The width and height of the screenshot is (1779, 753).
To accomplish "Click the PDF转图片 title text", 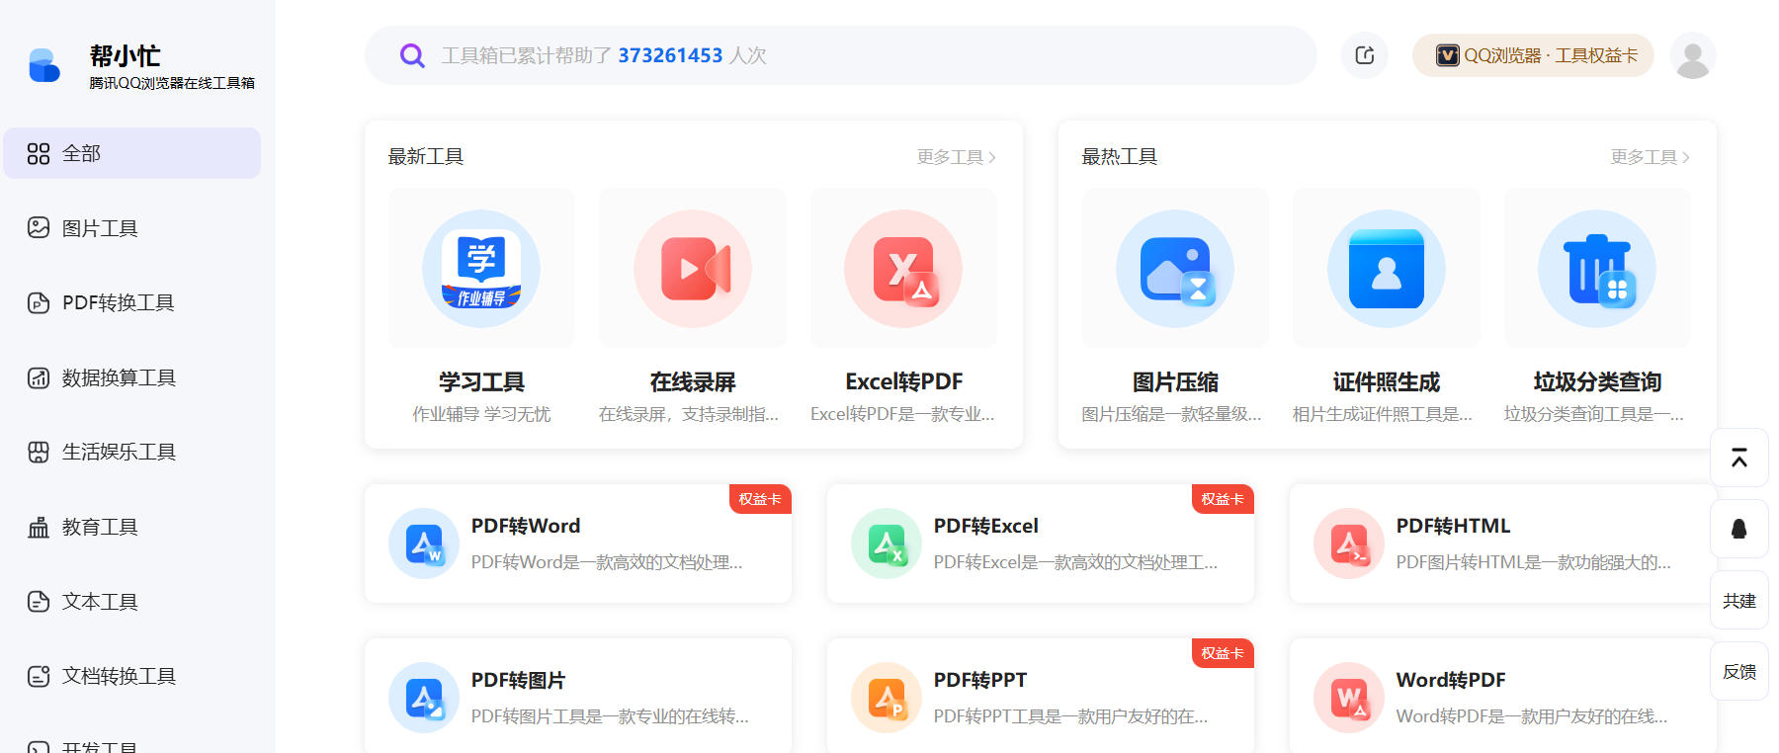I will pyautogui.click(x=519, y=680).
